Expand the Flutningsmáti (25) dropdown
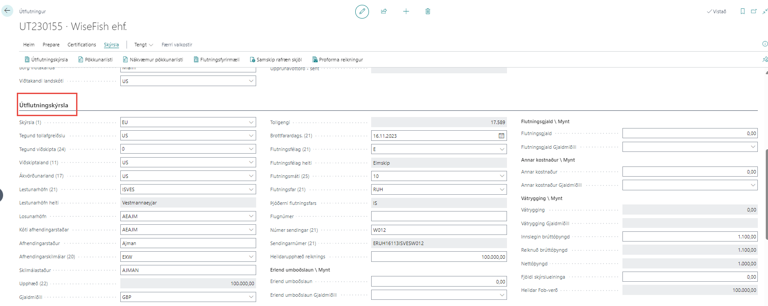Screen dimensions: 768x306 point(502,176)
